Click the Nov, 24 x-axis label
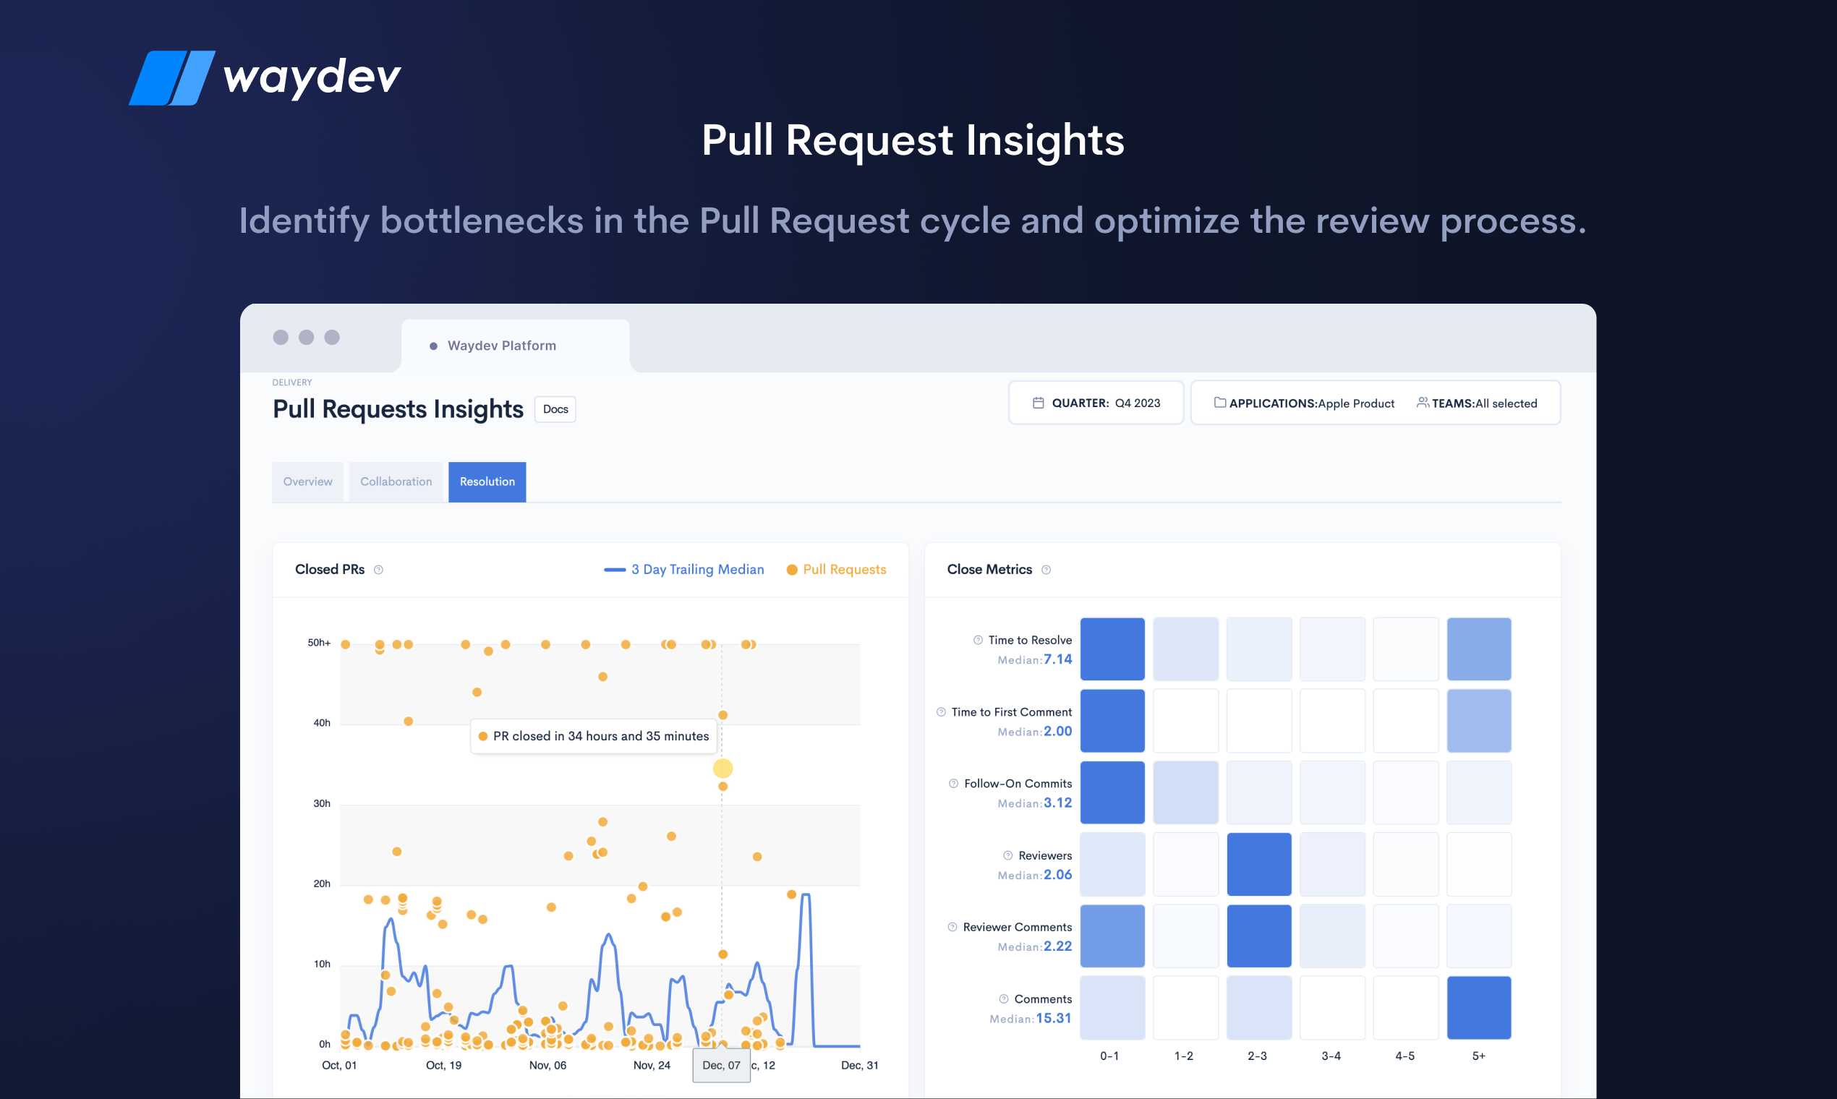 pyautogui.click(x=651, y=1066)
